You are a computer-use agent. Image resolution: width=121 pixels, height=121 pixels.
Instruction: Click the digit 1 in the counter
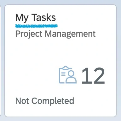coord(86,76)
